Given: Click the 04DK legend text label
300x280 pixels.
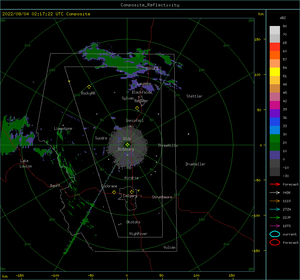Looking at the screenshot, I should pyautogui.click(x=287, y=193).
